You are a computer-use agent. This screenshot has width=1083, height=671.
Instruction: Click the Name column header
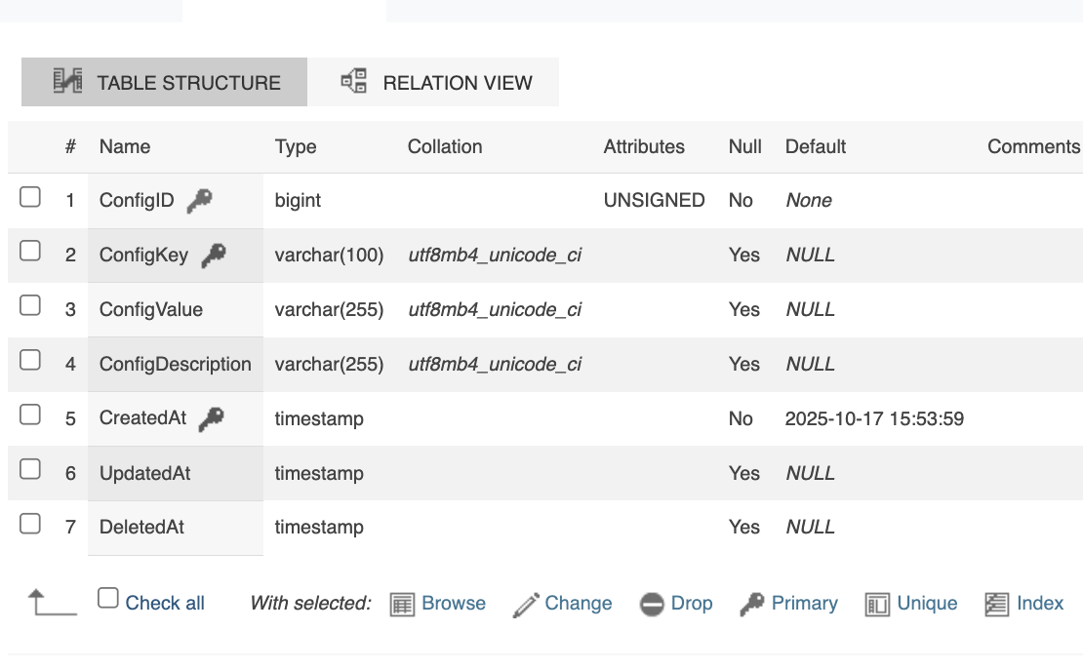125,146
